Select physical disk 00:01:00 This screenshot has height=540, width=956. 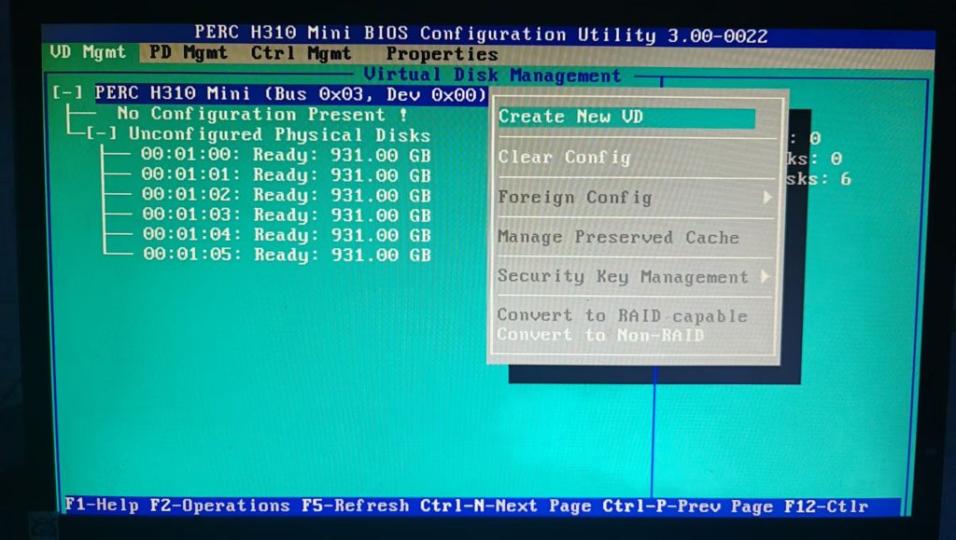(286, 155)
